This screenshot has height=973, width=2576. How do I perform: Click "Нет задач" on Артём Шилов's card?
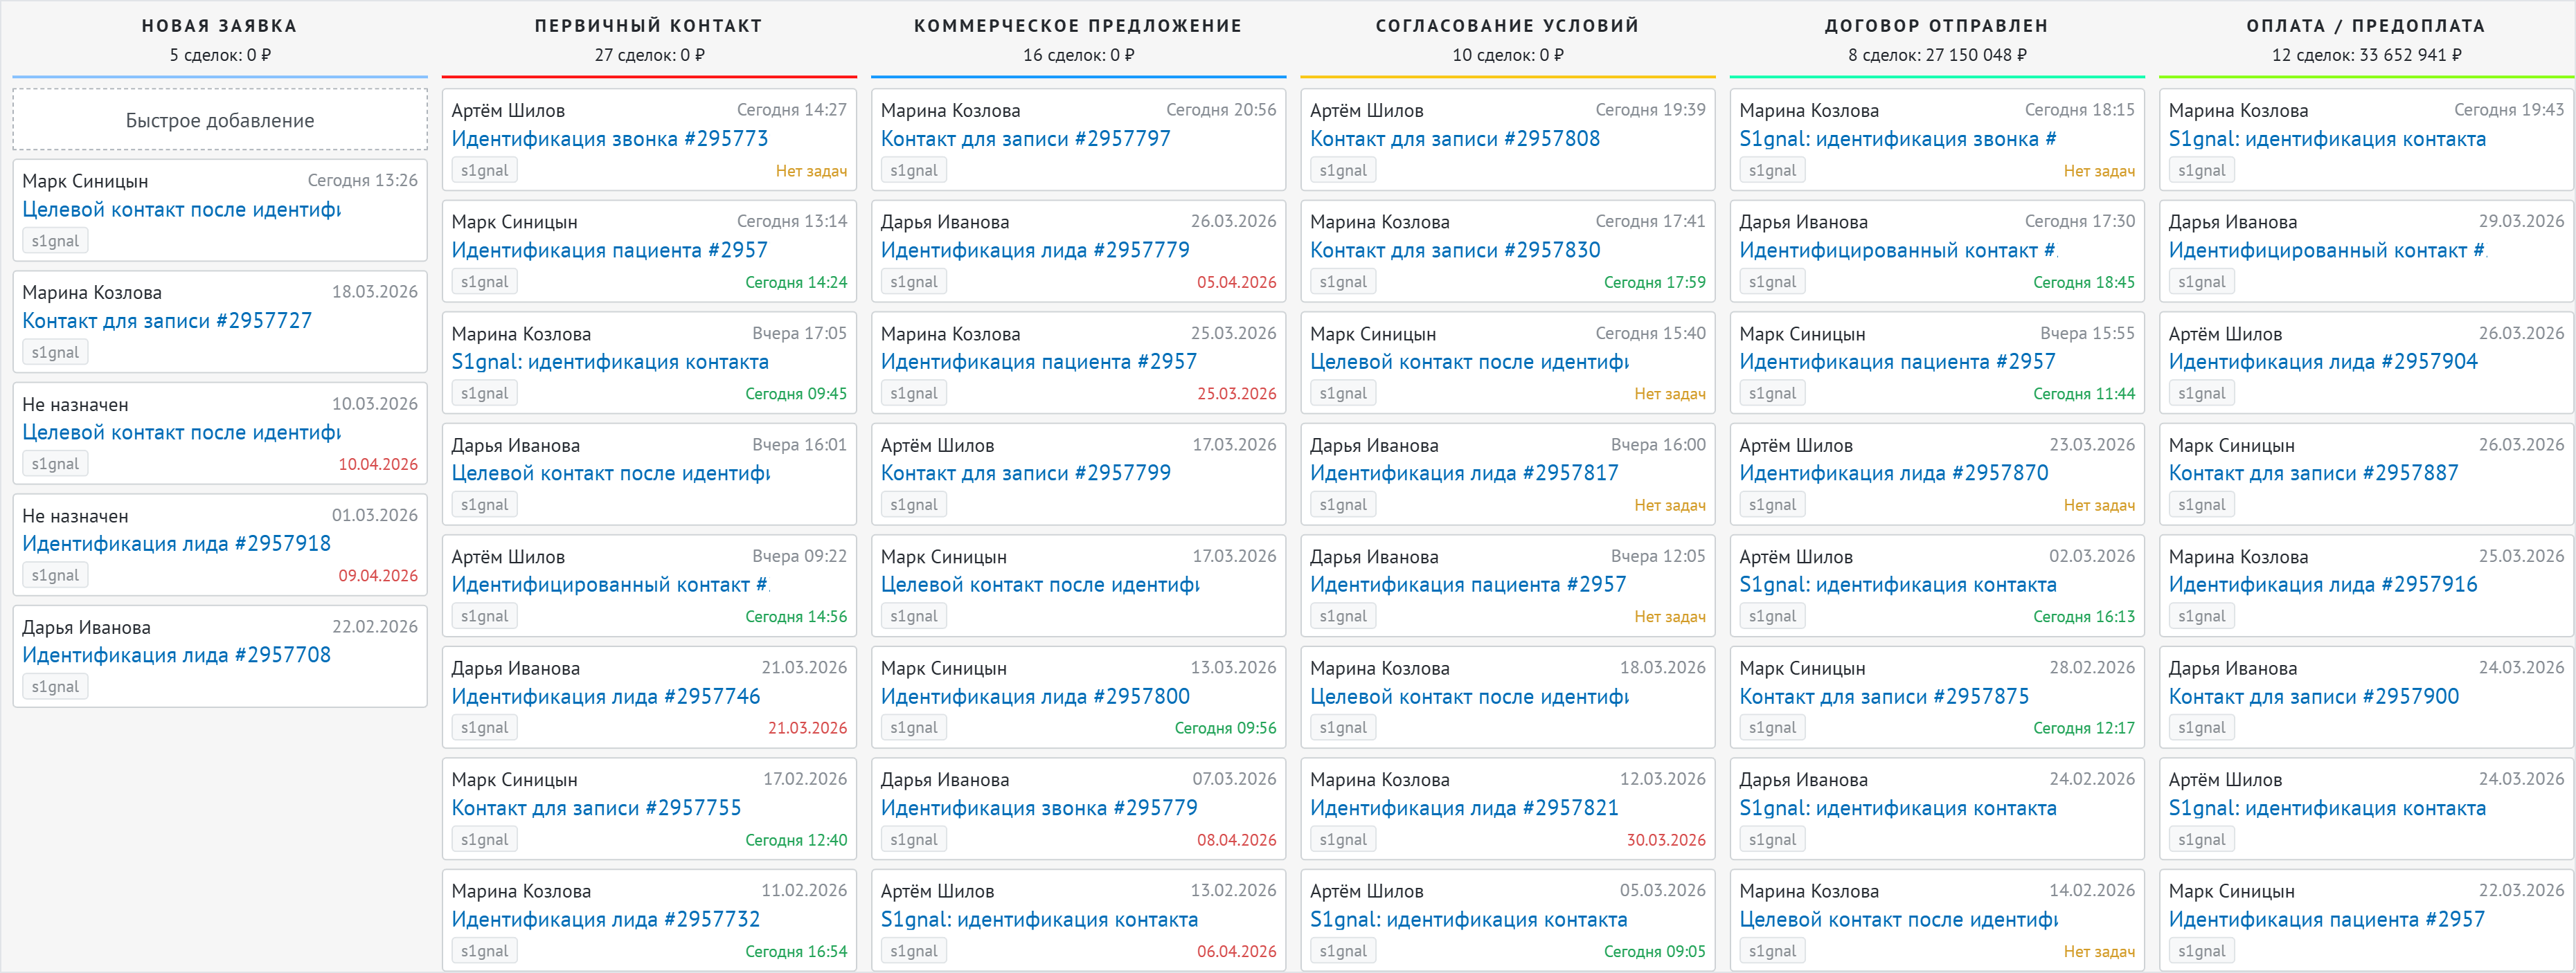(x=812, y=170)
